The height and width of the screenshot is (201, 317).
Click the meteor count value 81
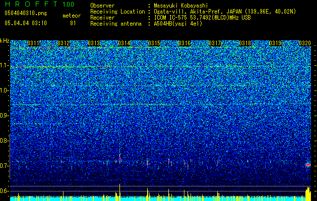[73, 23]
